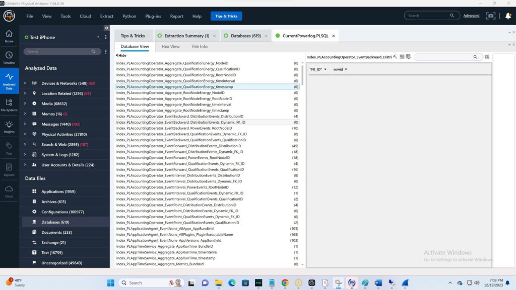
Task: Open the Insights sidebar view
Action: [9, 127]
